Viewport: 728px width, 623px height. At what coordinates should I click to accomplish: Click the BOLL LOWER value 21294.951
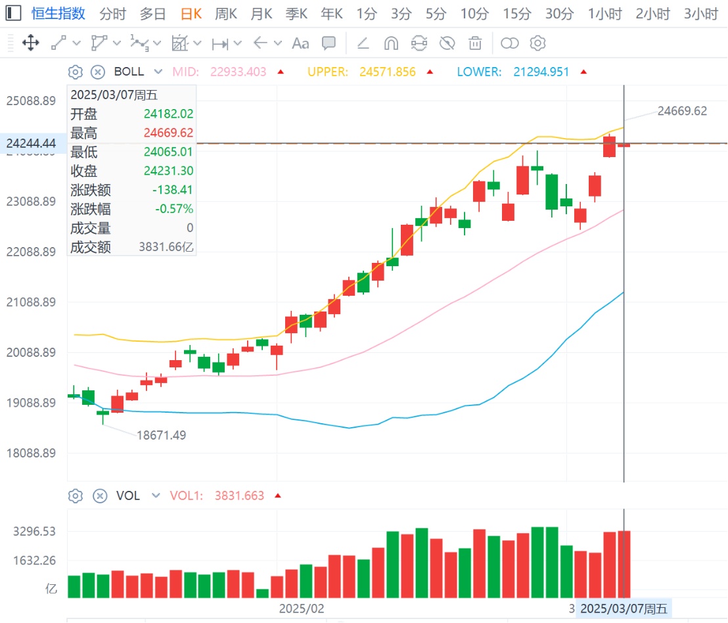(x=541, y=72)
